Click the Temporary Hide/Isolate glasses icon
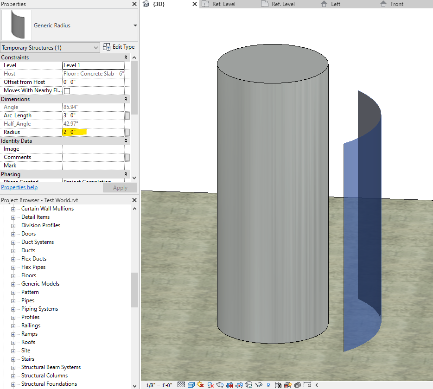The height and width of the screenshot is (389, 433). coord(258,384)
